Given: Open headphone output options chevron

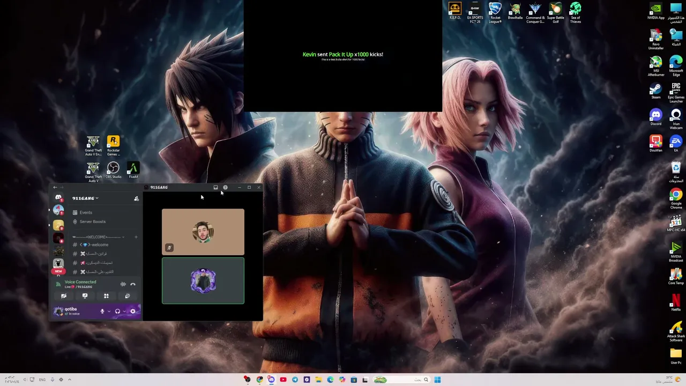Looking at the screenshot, I should point(124,311).
